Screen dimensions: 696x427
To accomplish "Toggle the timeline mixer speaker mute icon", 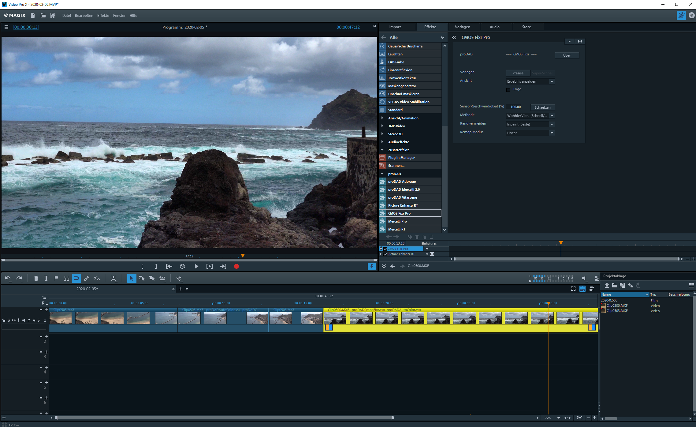I will pos(584,278).
